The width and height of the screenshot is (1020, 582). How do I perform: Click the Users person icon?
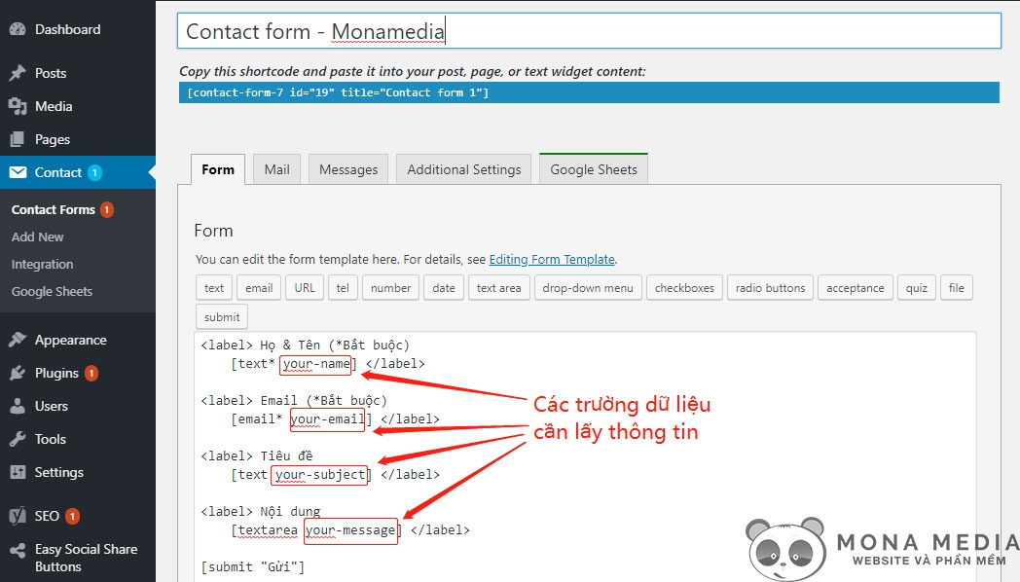pyautogui.click(x=18, y=406)
